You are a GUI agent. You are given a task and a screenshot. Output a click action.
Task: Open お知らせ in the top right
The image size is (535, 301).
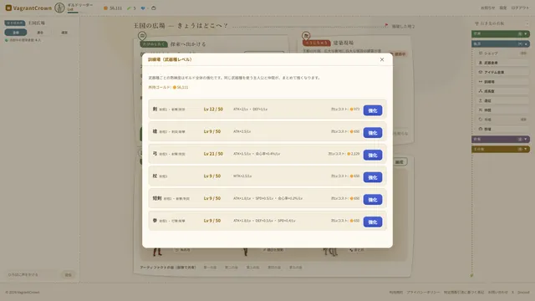pos(487,8)
